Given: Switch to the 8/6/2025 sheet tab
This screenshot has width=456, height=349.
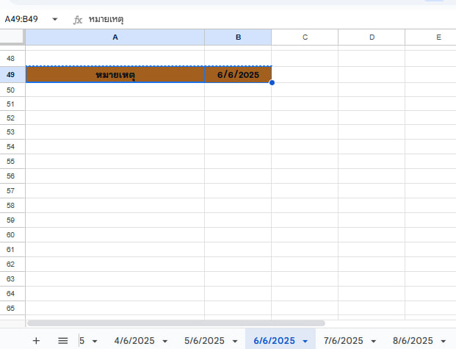Looking at the screenshot, I should coord(413,341).
